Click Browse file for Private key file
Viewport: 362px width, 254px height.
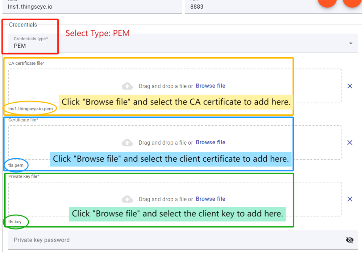point(210,199)
